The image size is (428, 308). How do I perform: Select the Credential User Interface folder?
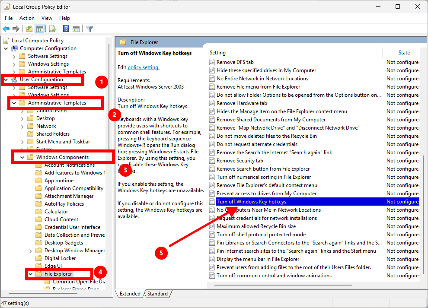click(x=72, y=227)
